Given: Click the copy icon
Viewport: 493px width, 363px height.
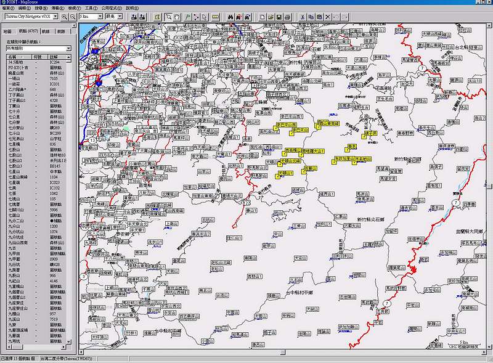Looking at the screenshot, I should point(311,17).
